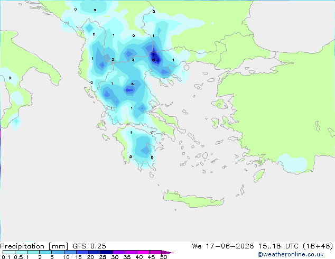Viewport: 335px width, 259px height.
Task: Click the legend label '20'
Action: 90,257
